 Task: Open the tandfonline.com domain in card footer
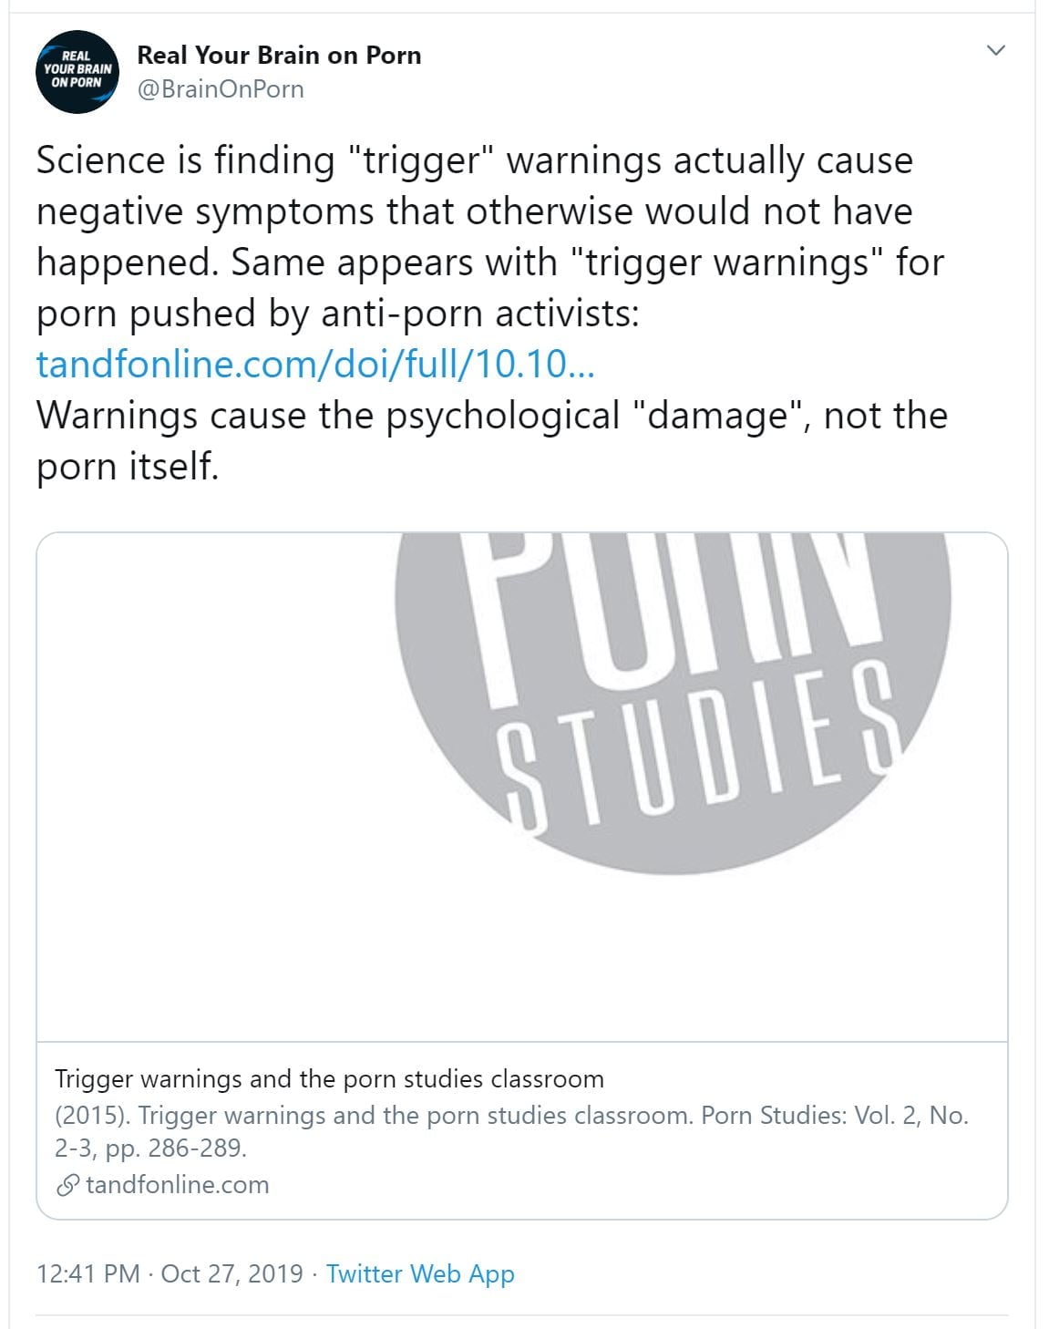pyautogui.click(x=178, y=1185)
